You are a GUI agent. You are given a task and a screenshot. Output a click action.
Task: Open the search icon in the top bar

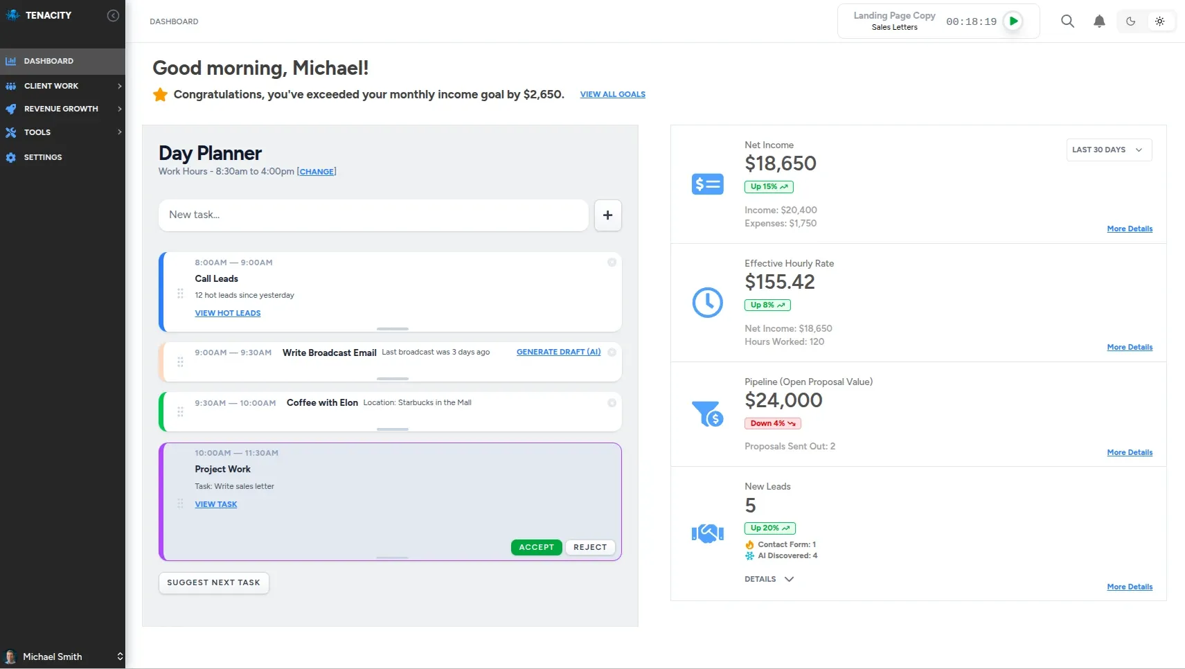pyautogui.click(x=1067, y=21)
